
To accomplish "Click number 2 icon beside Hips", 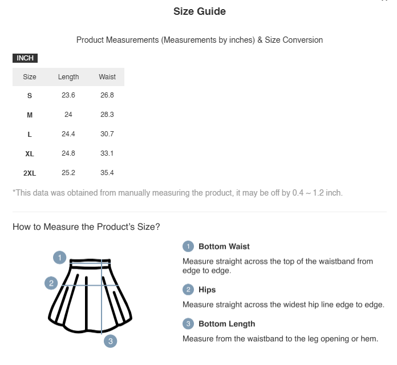I will (x=188, y=290).
